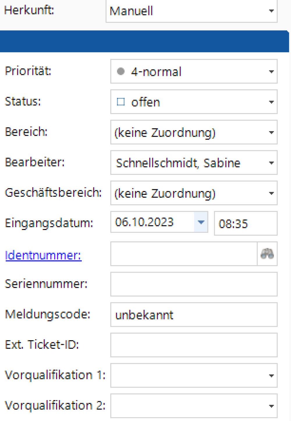Open the Eingangsdatum calendar dropdown arrow
The image size is (291, 421).
[x=201, y=222]
